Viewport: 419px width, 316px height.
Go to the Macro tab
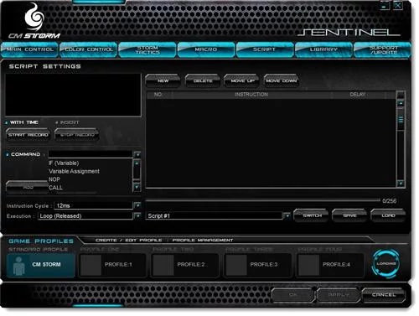click(x=206, y=49)
